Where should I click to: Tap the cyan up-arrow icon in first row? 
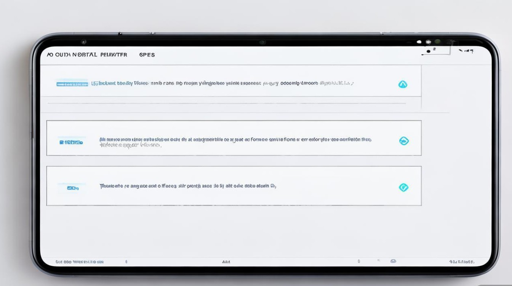tap(403, 84)
